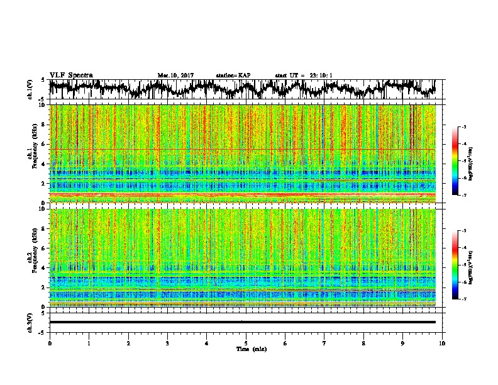
Task: Click time axis tick label "0"
Action: click(50, 343)
